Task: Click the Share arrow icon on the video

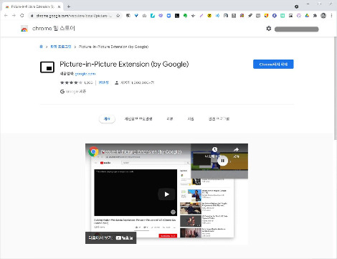Action: [x=236, y=150]
